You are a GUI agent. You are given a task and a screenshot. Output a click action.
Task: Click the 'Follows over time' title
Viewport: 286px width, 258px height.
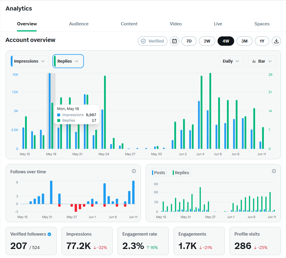[x=28, y=172]
